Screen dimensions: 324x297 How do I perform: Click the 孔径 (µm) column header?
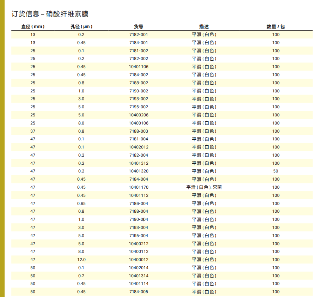click(x=81, y=26)
